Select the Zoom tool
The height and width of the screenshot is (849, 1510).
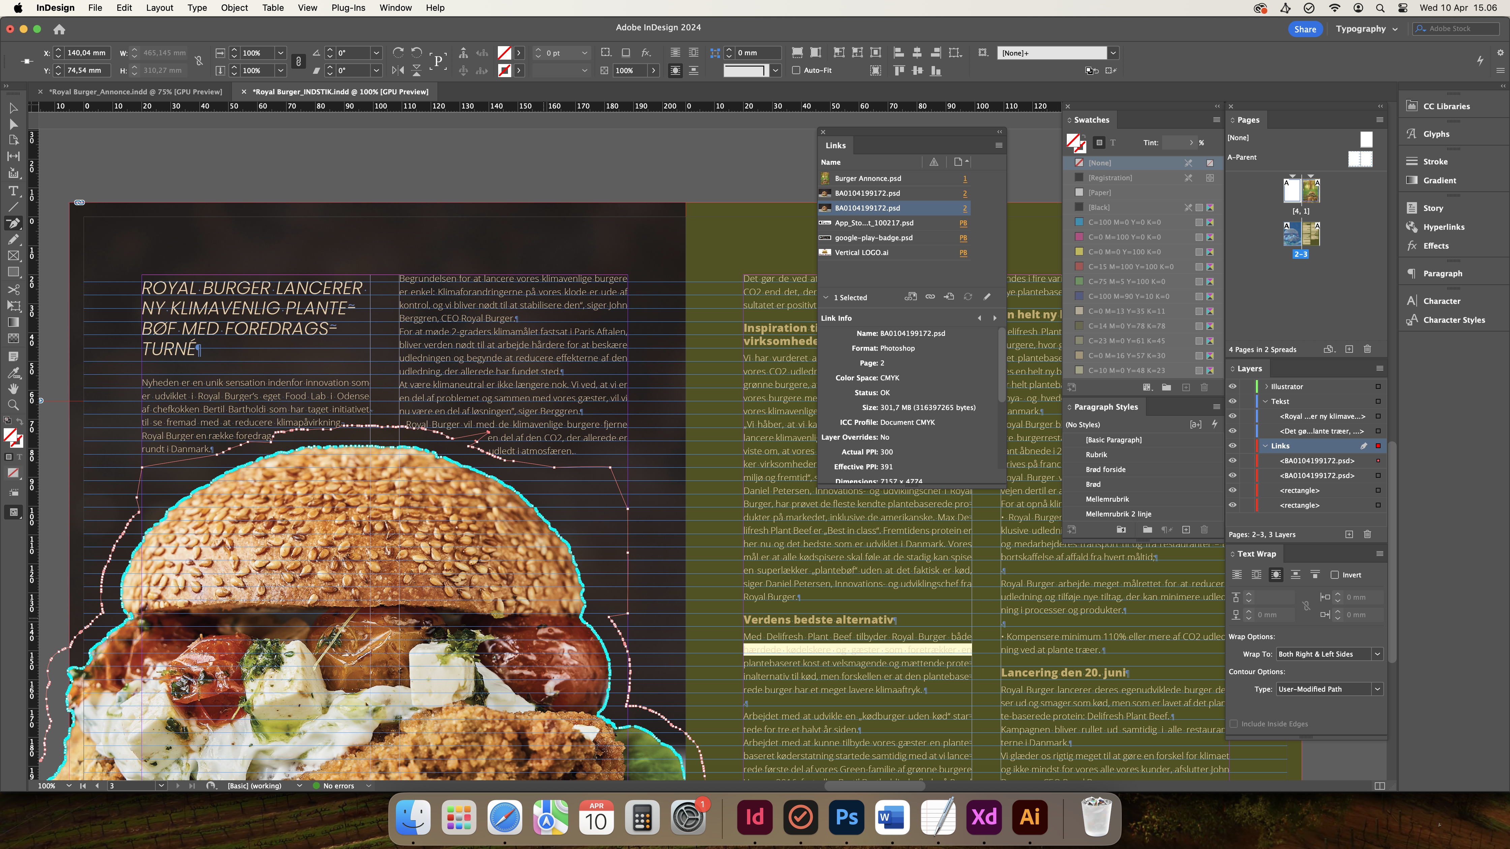13,405
